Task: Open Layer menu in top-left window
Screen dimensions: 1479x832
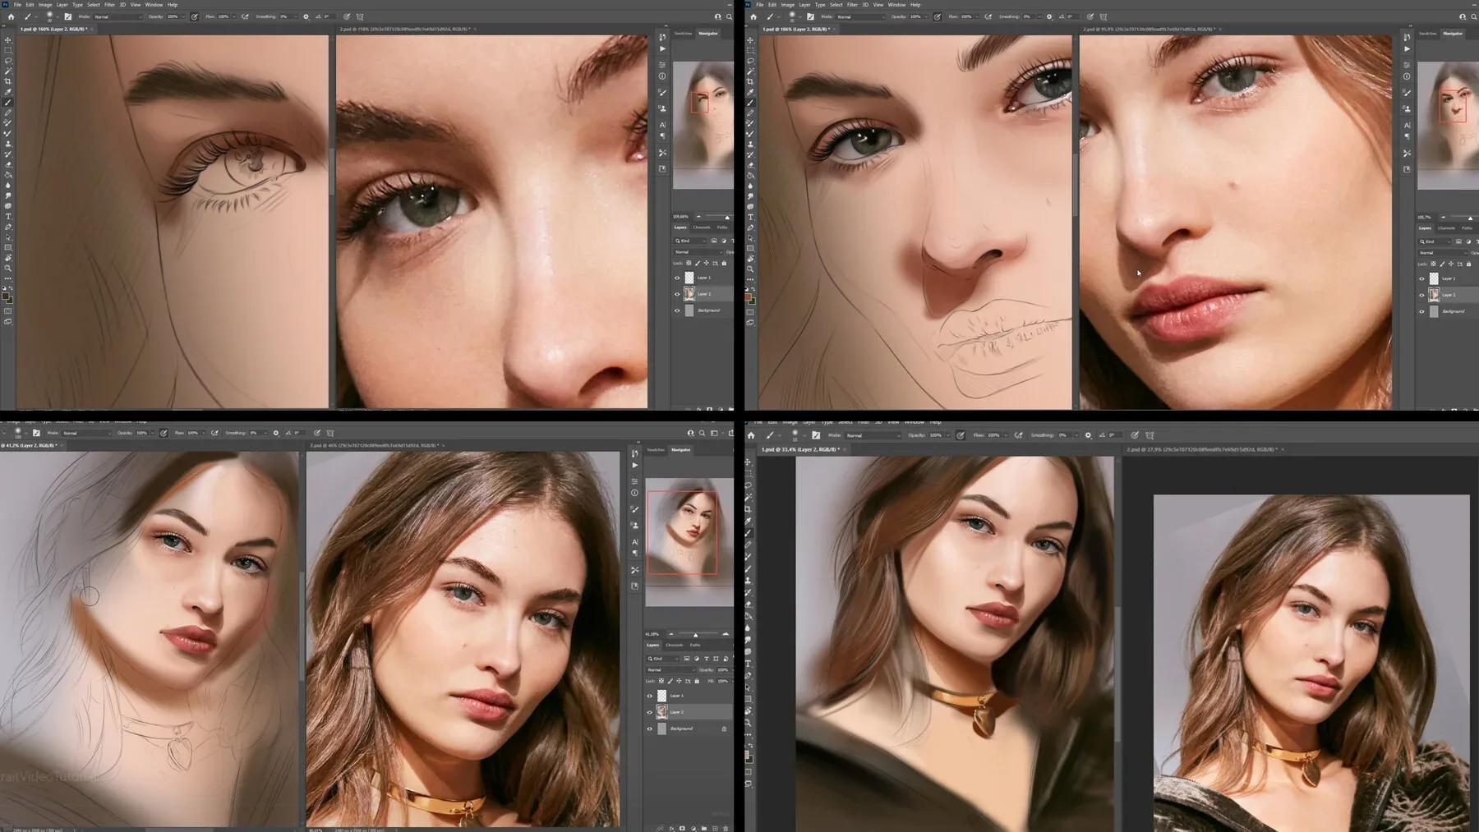Action: pos(62,5)
